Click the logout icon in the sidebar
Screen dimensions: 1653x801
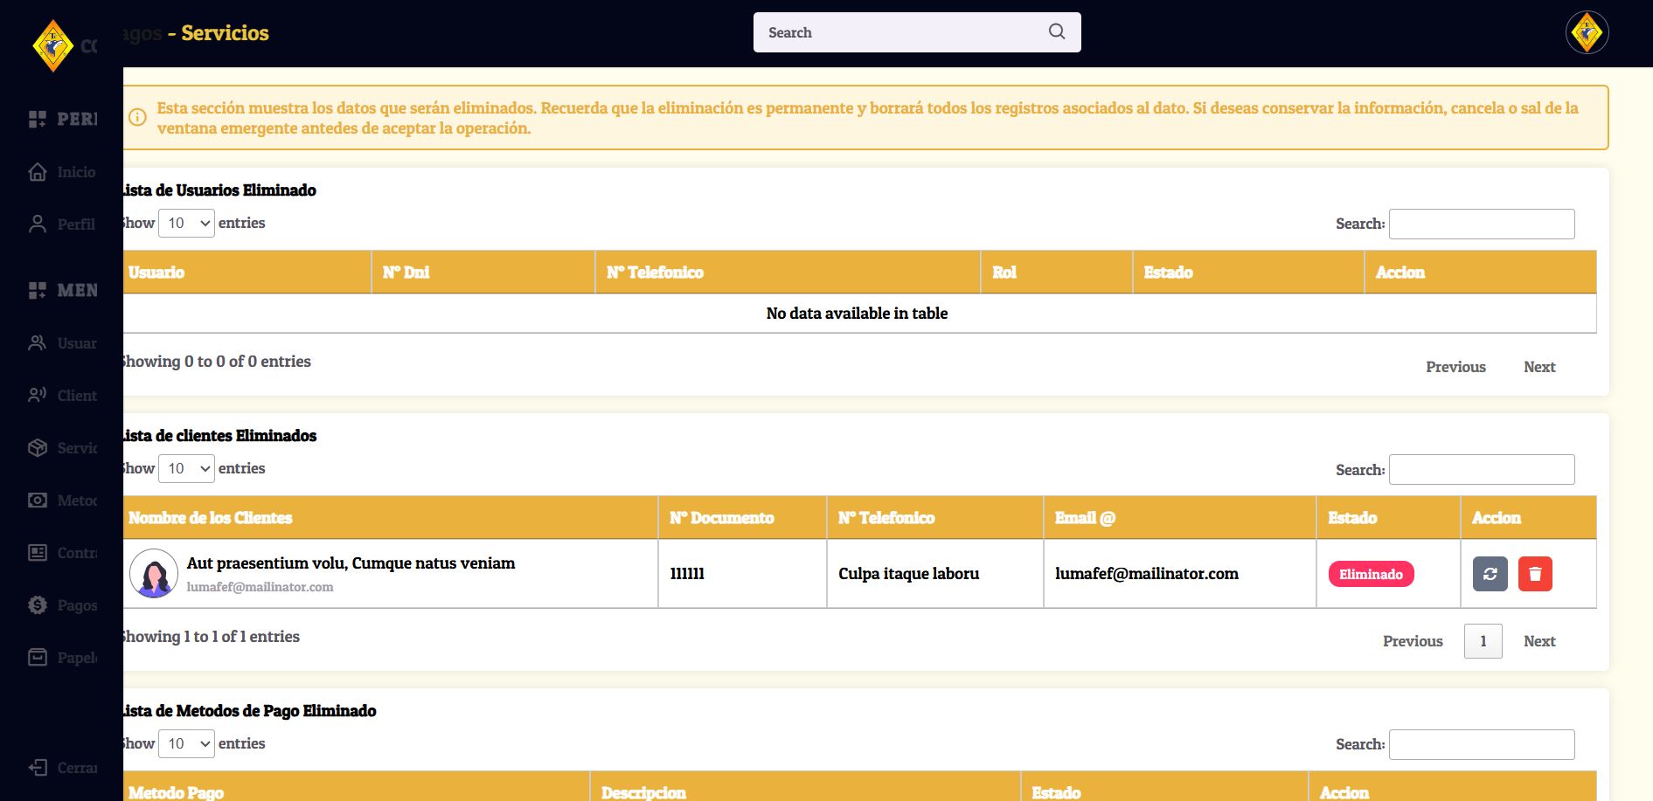click(38, 768)
